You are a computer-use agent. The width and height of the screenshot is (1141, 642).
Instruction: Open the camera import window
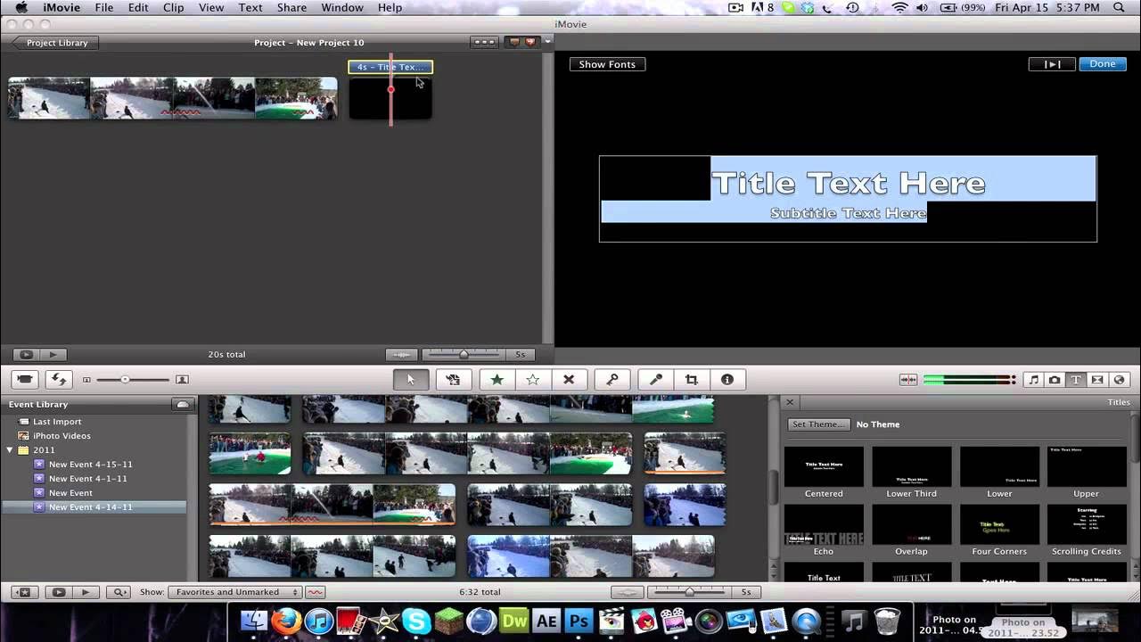coord(25,379)
